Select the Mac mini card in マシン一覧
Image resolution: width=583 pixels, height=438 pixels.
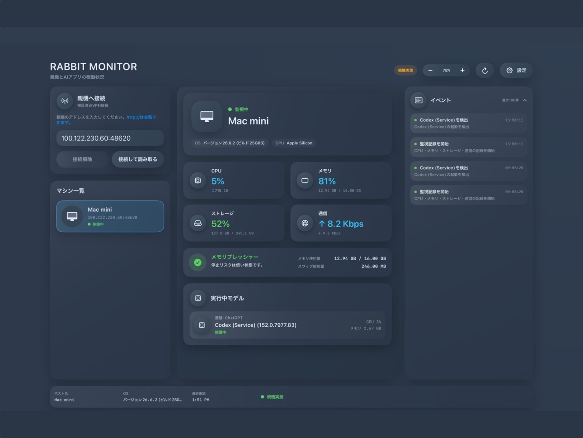(110, 216)
